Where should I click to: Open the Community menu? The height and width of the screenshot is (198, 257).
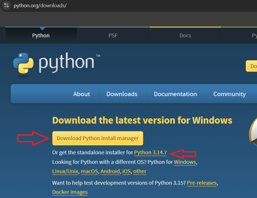tap(230, 94)
